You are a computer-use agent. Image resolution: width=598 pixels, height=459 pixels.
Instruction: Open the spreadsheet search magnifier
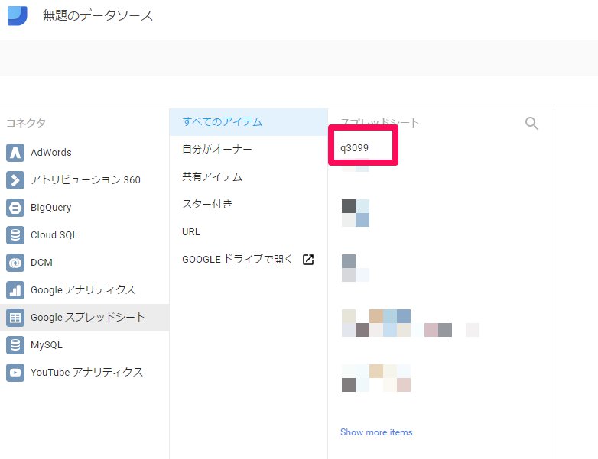(531, 123)
